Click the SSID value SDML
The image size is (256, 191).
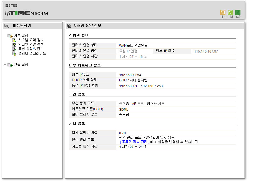click(x=124, y=110)
